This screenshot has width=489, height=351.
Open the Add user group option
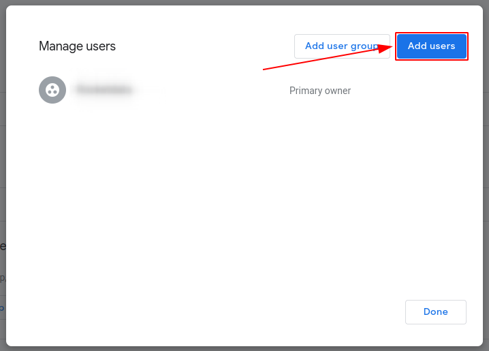341,46
